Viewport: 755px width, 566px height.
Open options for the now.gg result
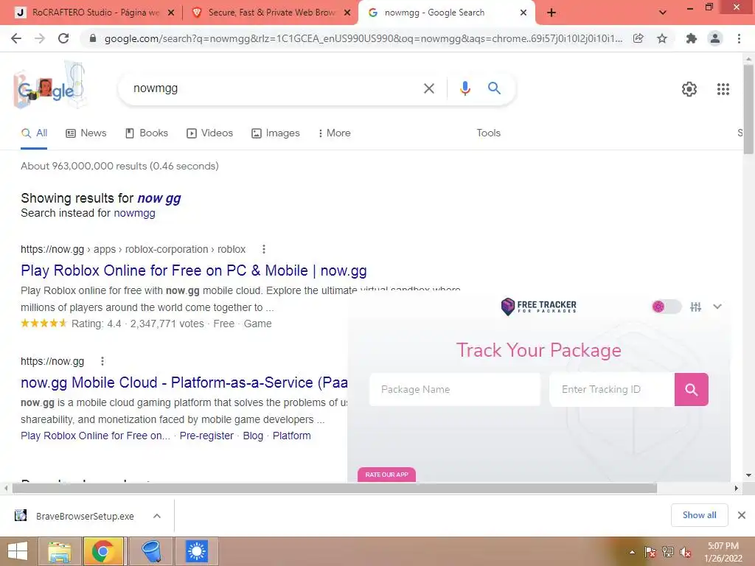pyautogui.click(x=102, y=361)
